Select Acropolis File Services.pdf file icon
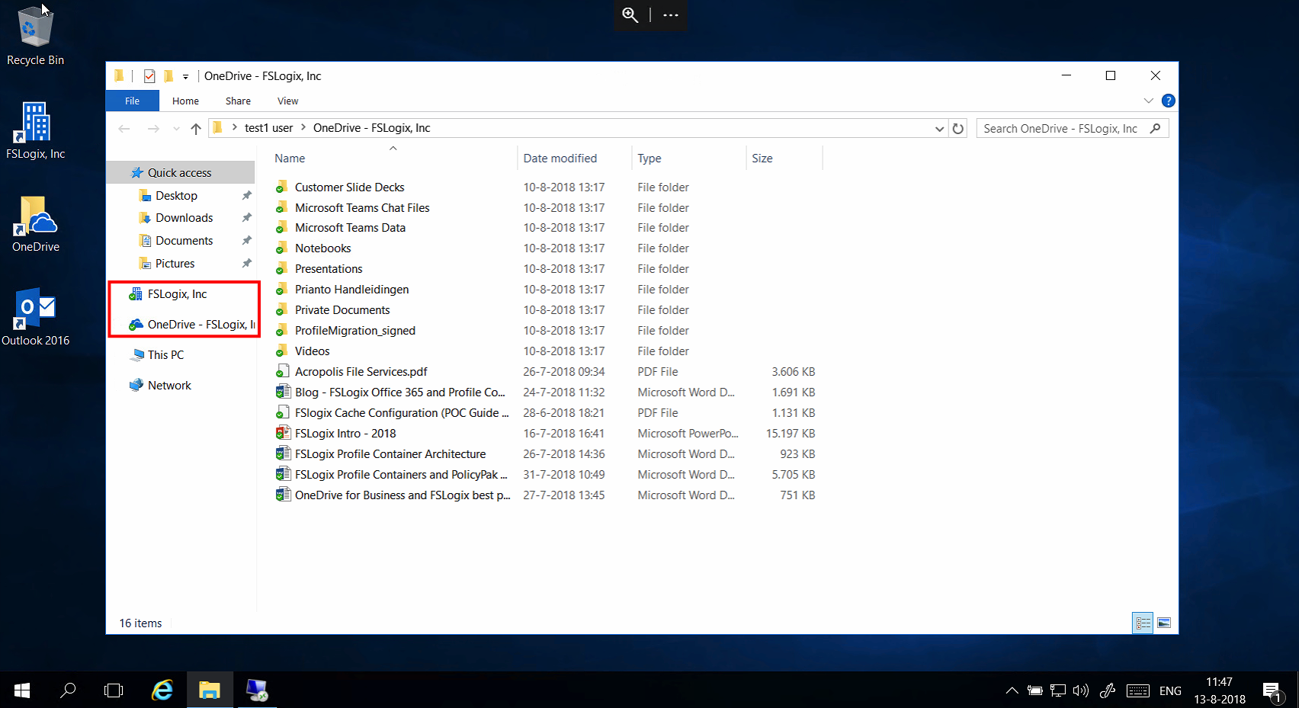The image size is (1299, 708). coord(282,372)
